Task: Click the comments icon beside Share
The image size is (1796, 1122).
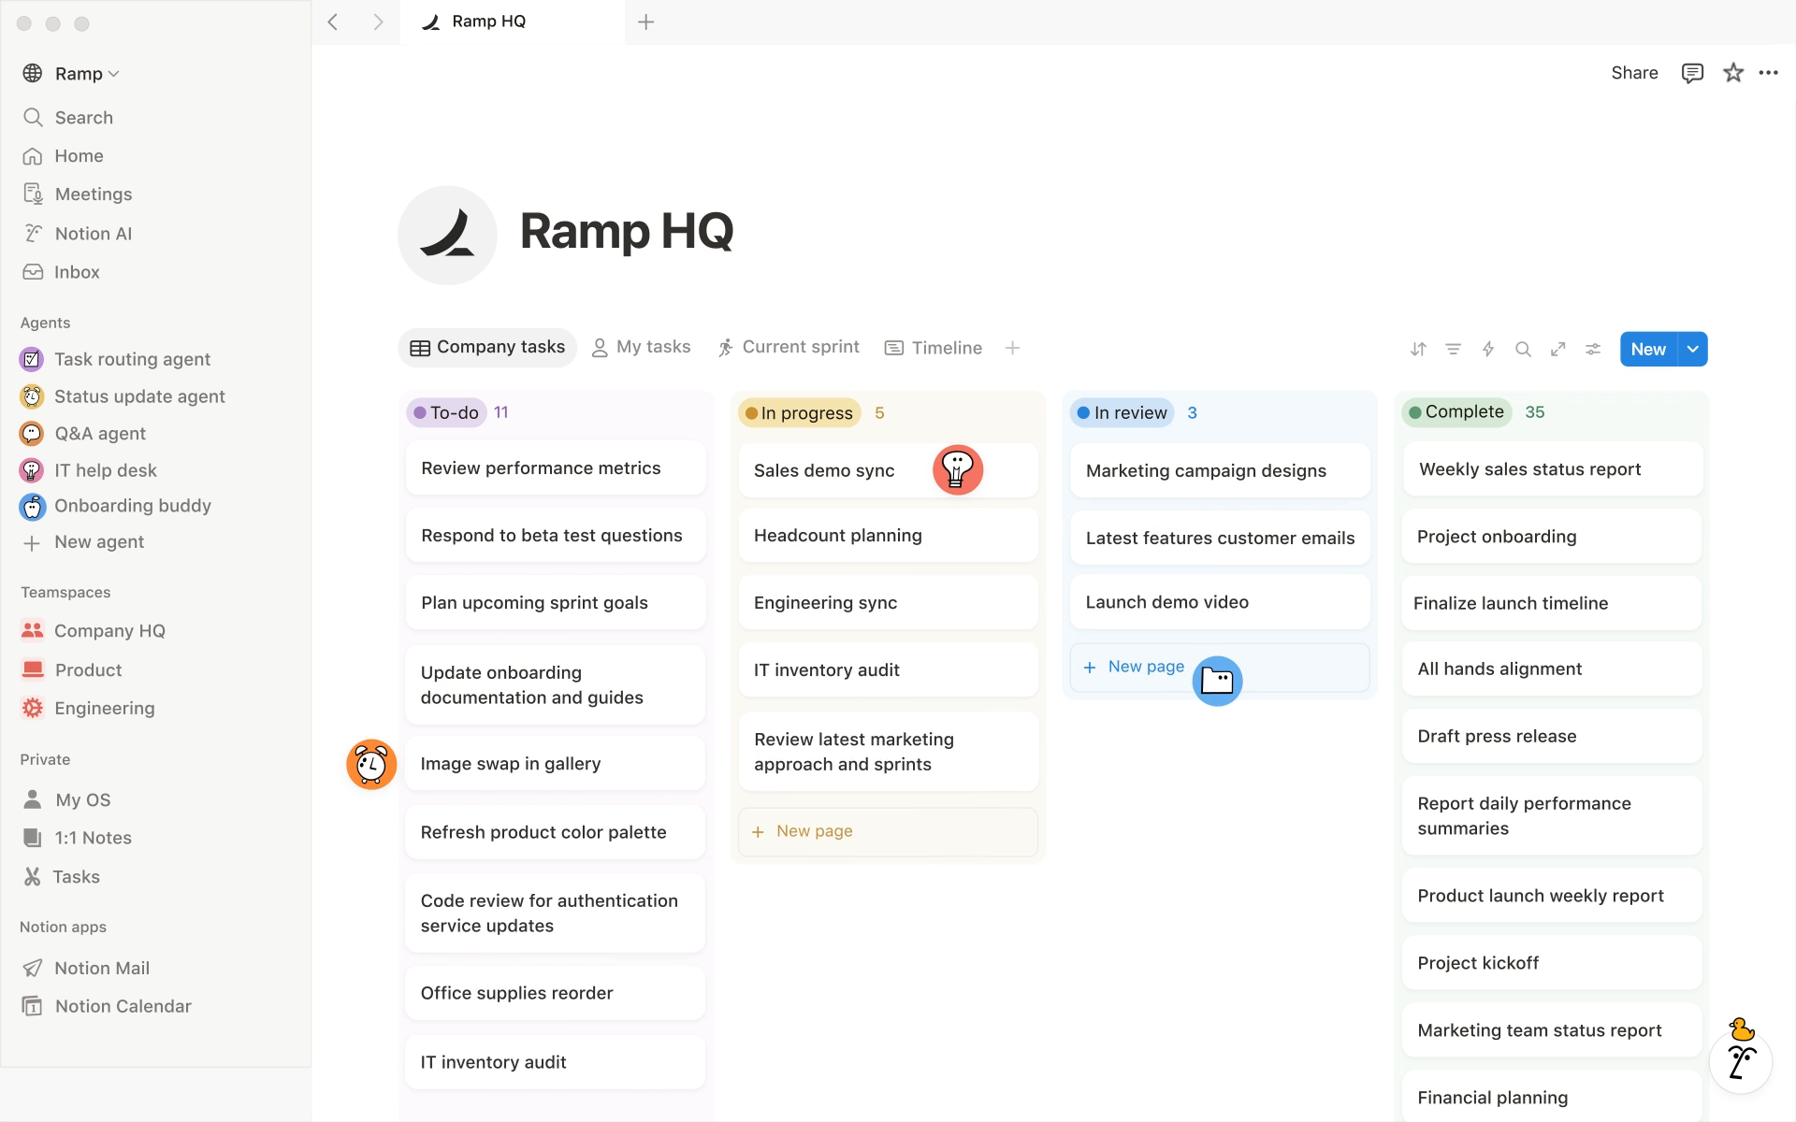Action: [1692, 73]
